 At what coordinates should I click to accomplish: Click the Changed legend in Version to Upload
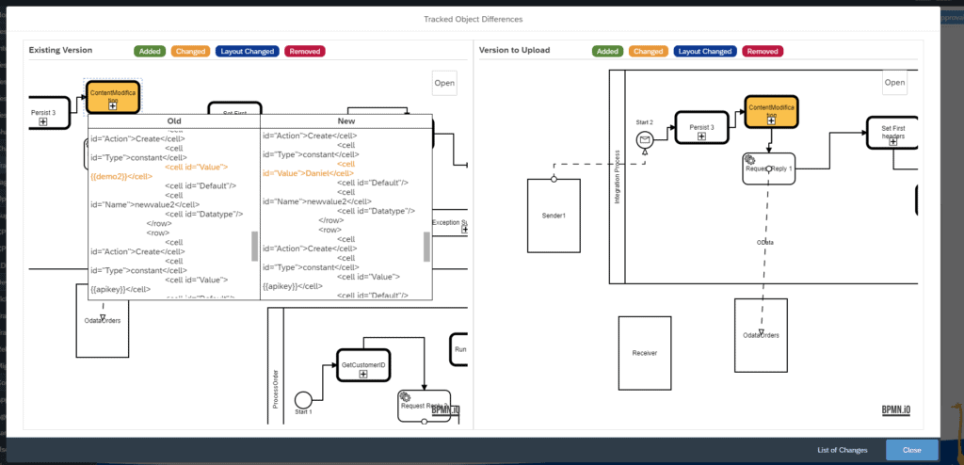point(649,51)
